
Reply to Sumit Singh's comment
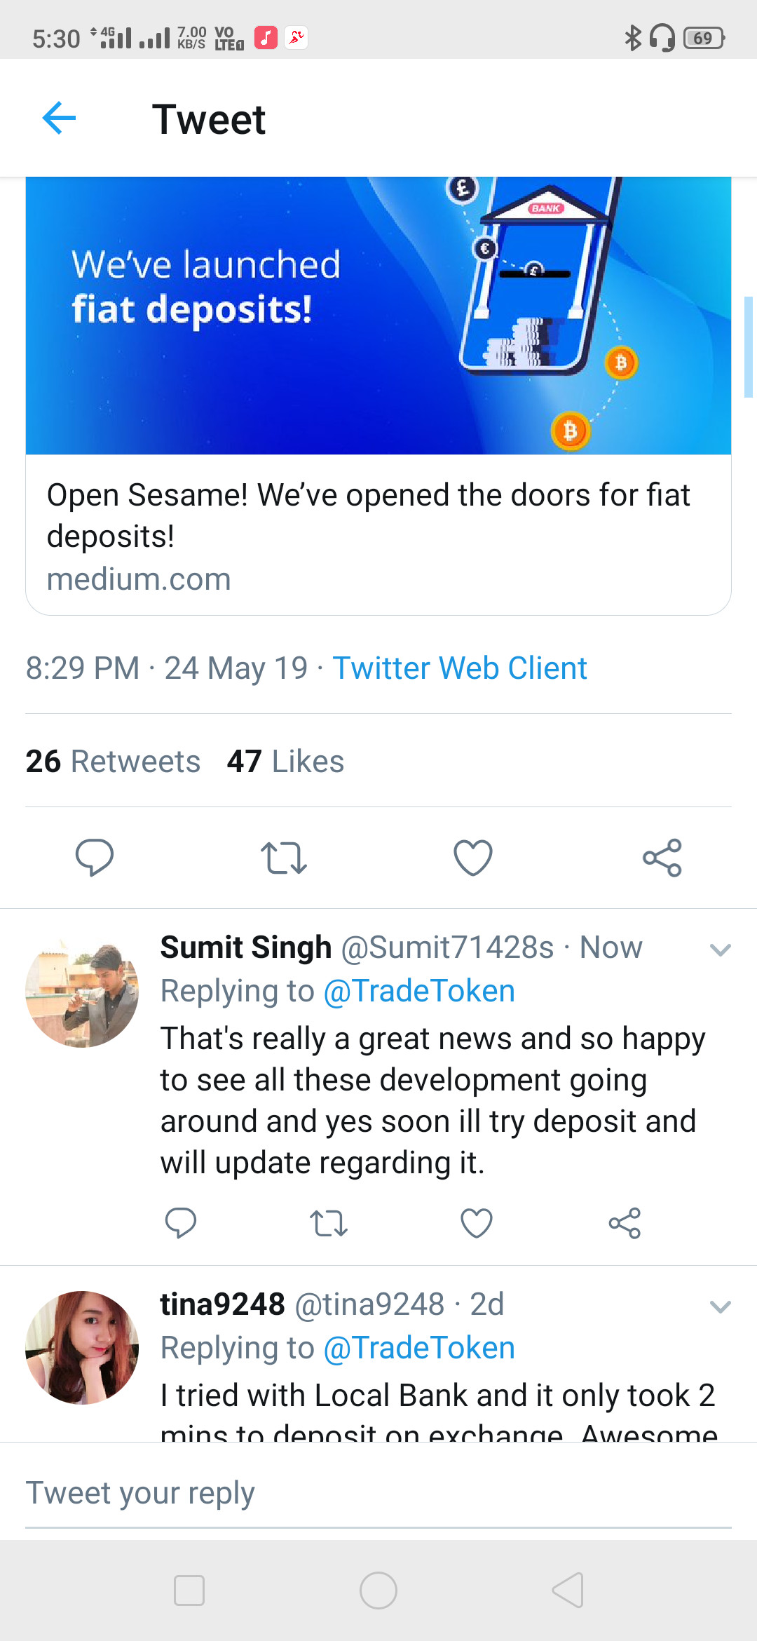180,1223
